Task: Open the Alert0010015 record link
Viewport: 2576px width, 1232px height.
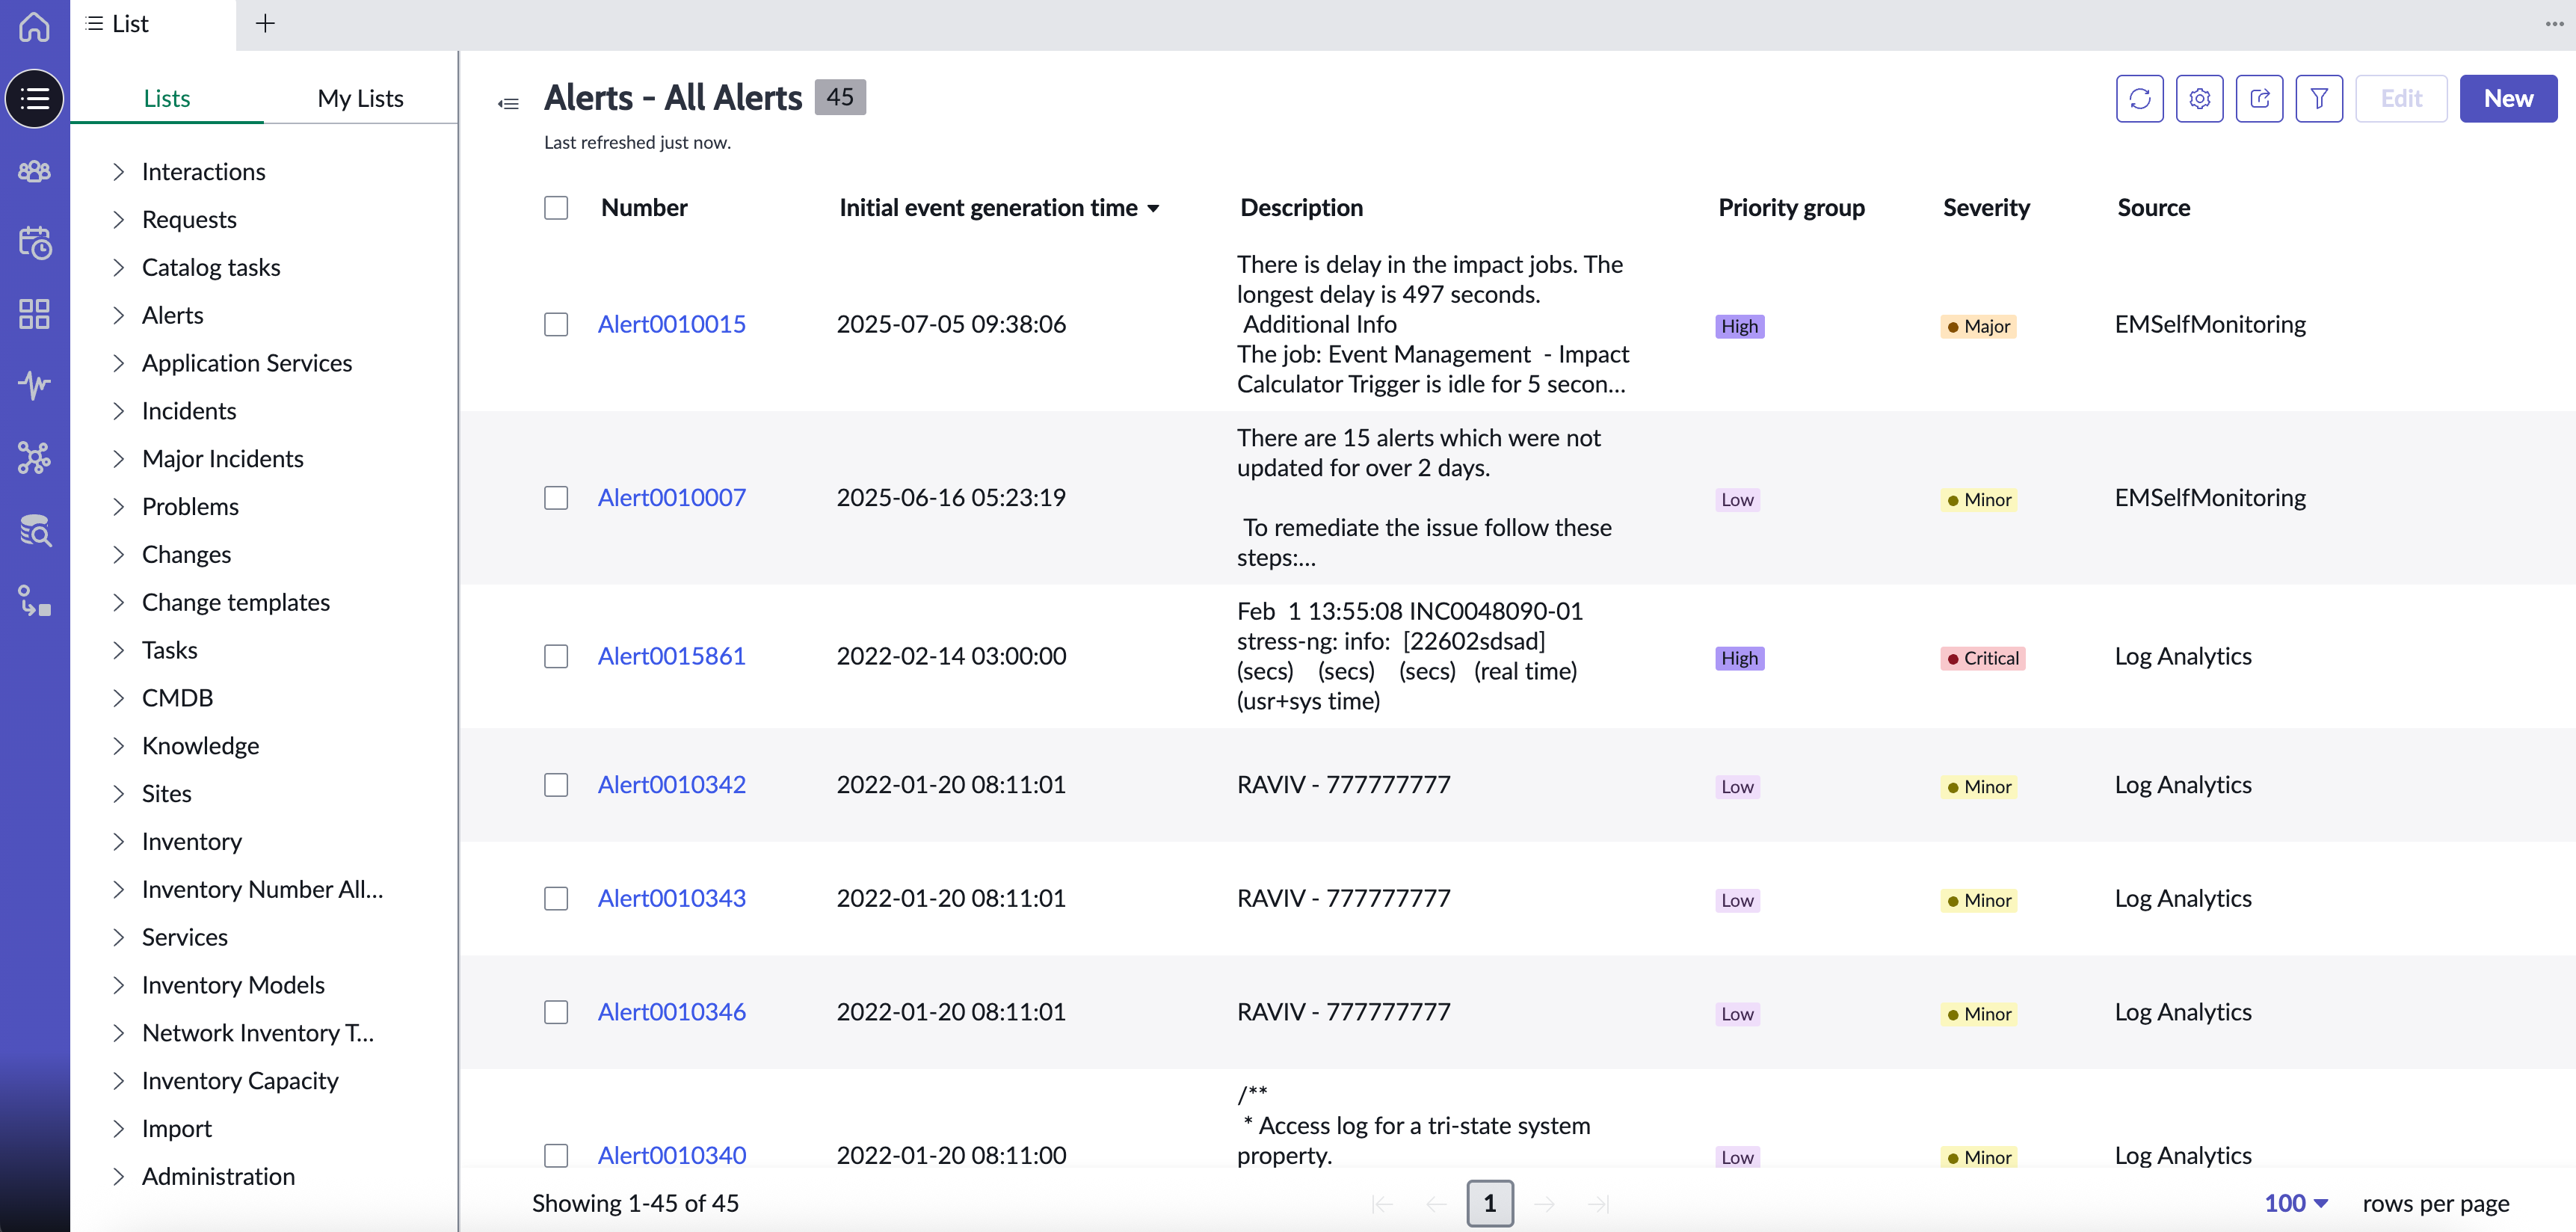Action: pyautogui.click(x=671, y=324)
